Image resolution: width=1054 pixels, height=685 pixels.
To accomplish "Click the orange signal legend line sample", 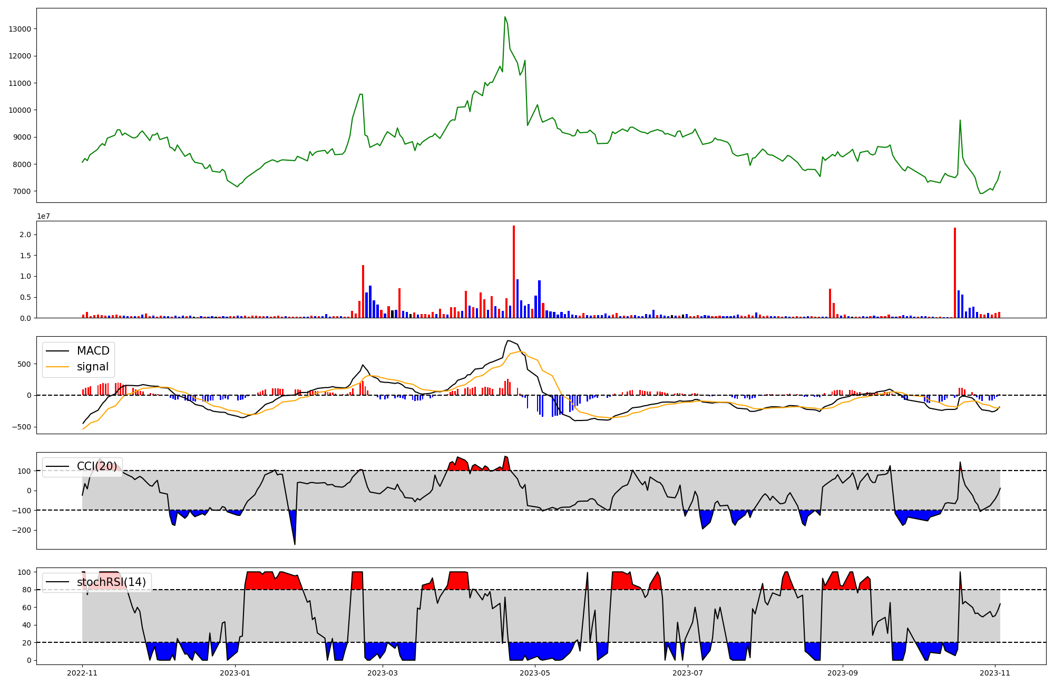I will tap(57, 367).
